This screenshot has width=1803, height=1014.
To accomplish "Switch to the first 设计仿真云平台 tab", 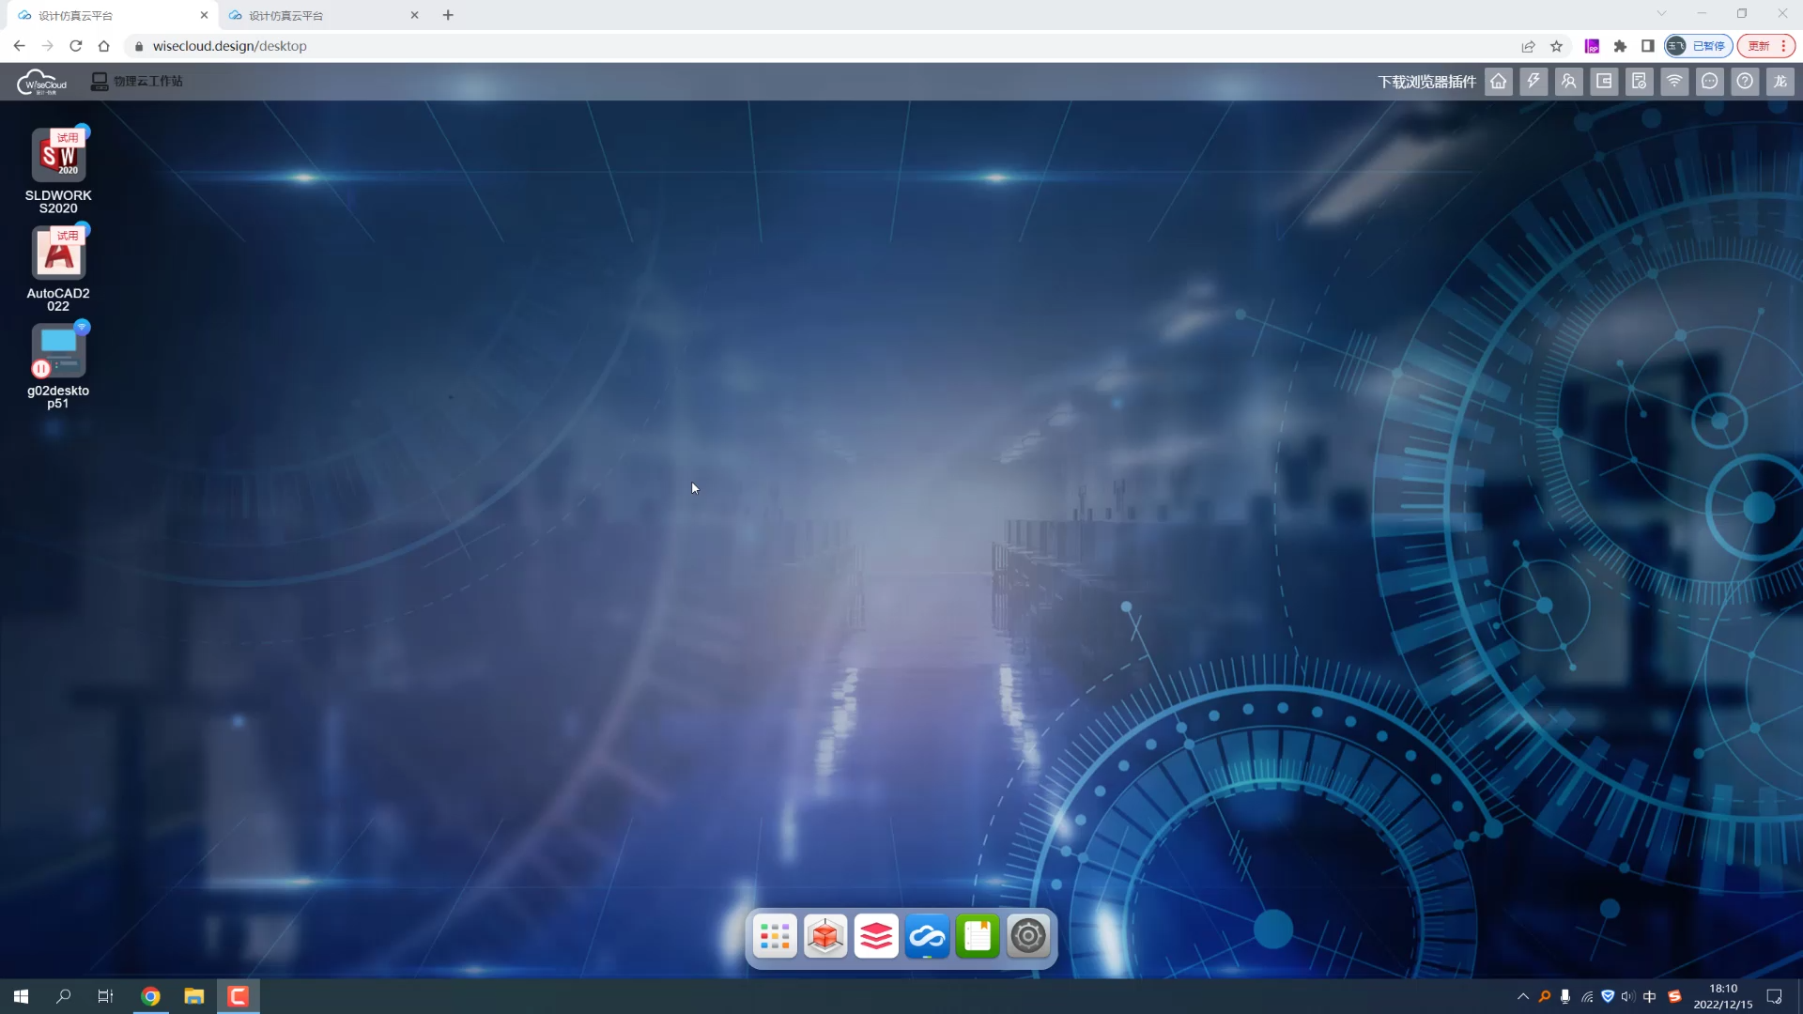I will (x=113, y=15).
